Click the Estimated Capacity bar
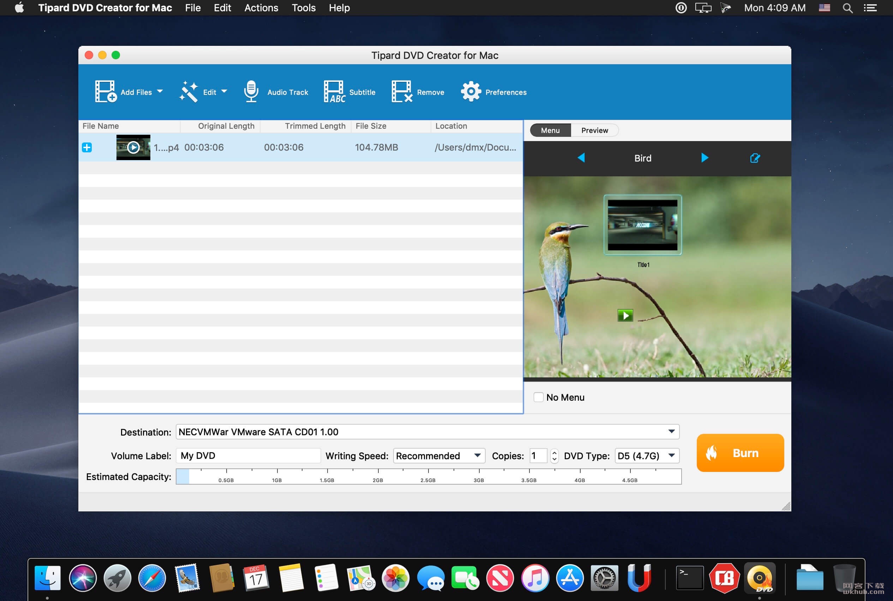Screen dimensions: 893x601 coord(428,476)
